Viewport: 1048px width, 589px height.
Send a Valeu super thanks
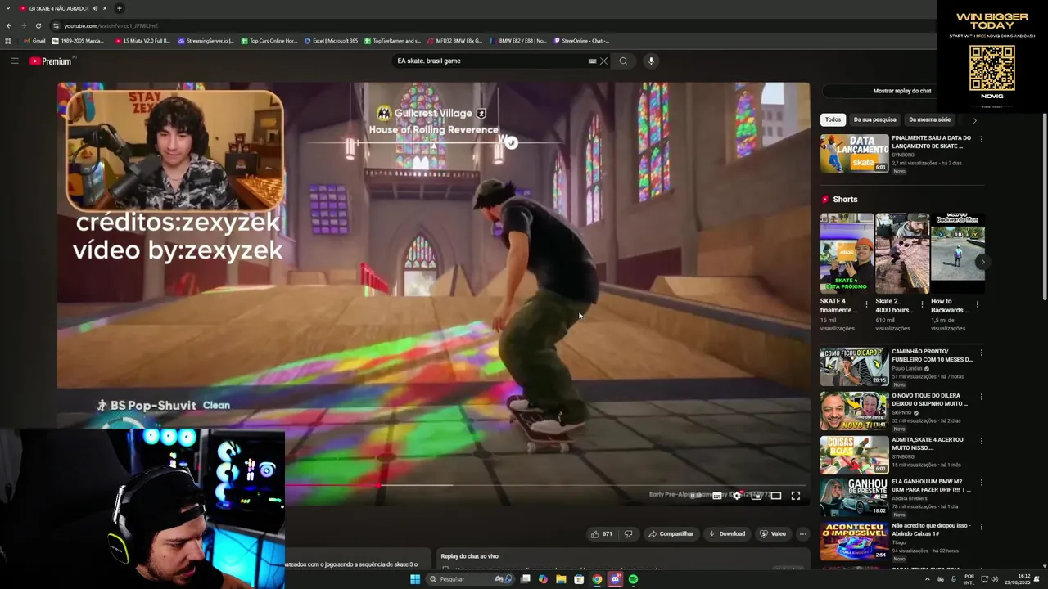click(773, 534)
